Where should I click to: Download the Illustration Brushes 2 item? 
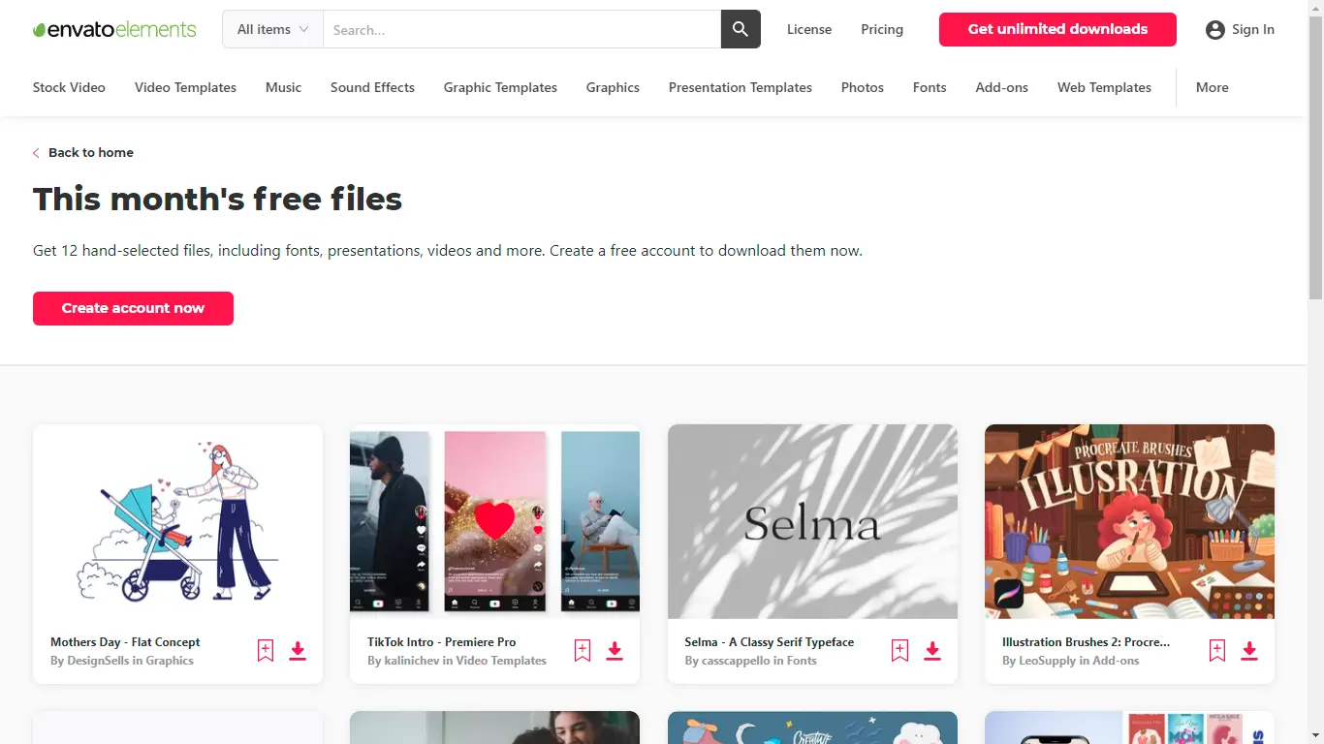point(1249,651)
